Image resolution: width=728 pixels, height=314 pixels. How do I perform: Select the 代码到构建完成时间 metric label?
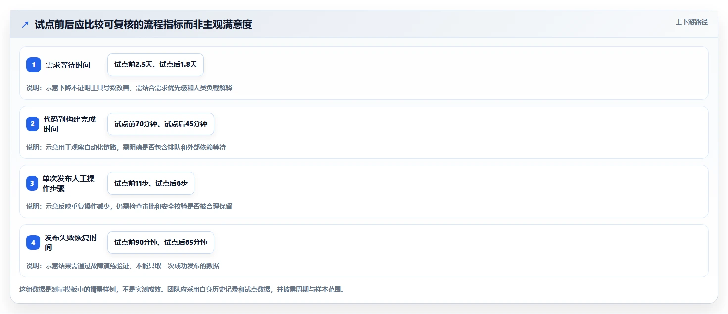click(69, 124)
